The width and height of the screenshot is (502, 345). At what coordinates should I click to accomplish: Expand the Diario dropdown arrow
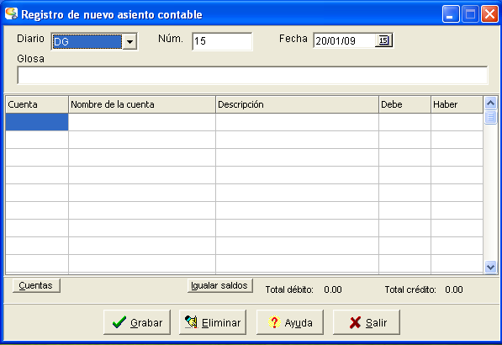tap(129, 41)
